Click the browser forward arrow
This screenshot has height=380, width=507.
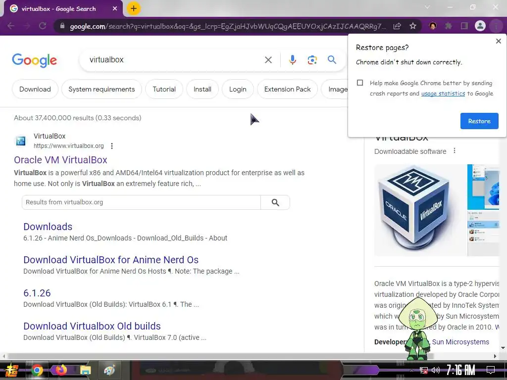[x=27, y=26]
